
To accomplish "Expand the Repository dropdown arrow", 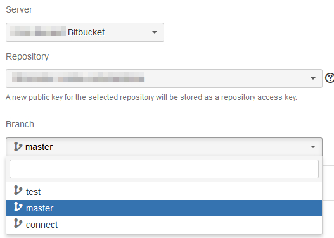I will pos(313,78).
